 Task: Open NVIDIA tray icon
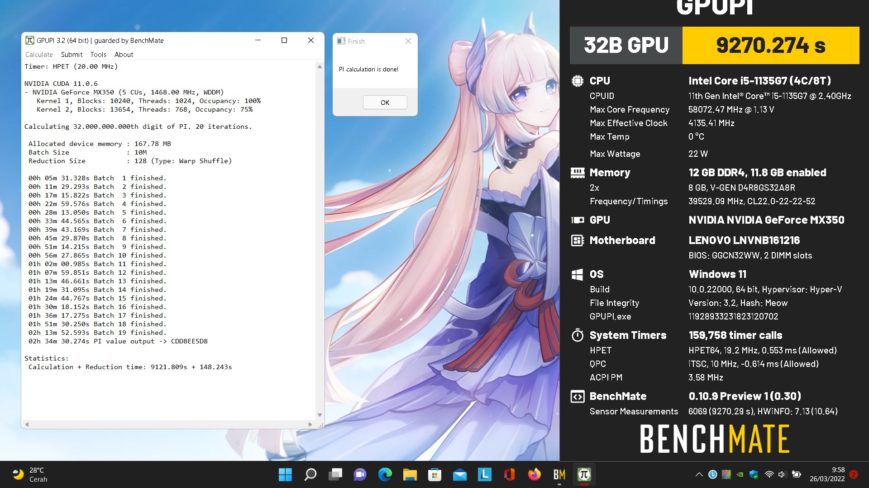(x=740, y=474)
